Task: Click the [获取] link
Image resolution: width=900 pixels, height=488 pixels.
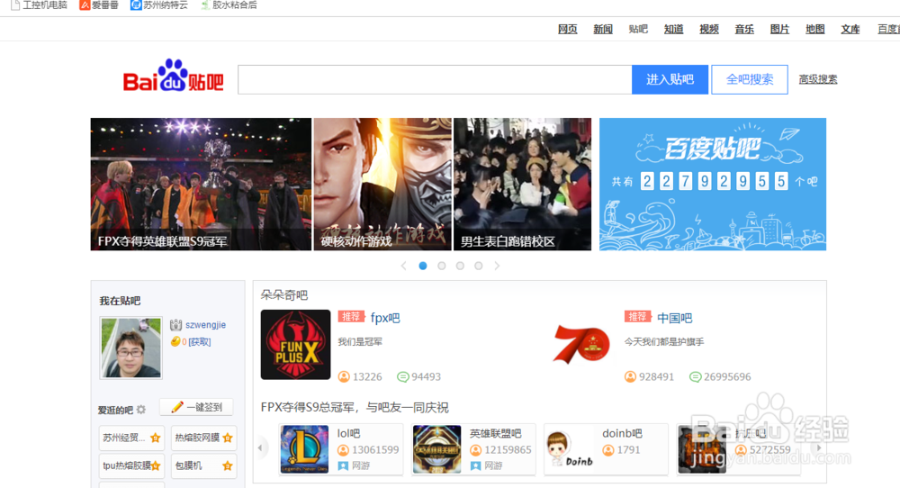Action: (x=199, y=341)
